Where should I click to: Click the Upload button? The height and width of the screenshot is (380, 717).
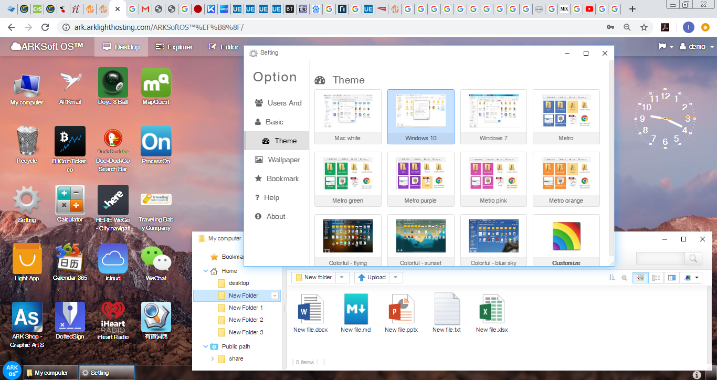372,278
